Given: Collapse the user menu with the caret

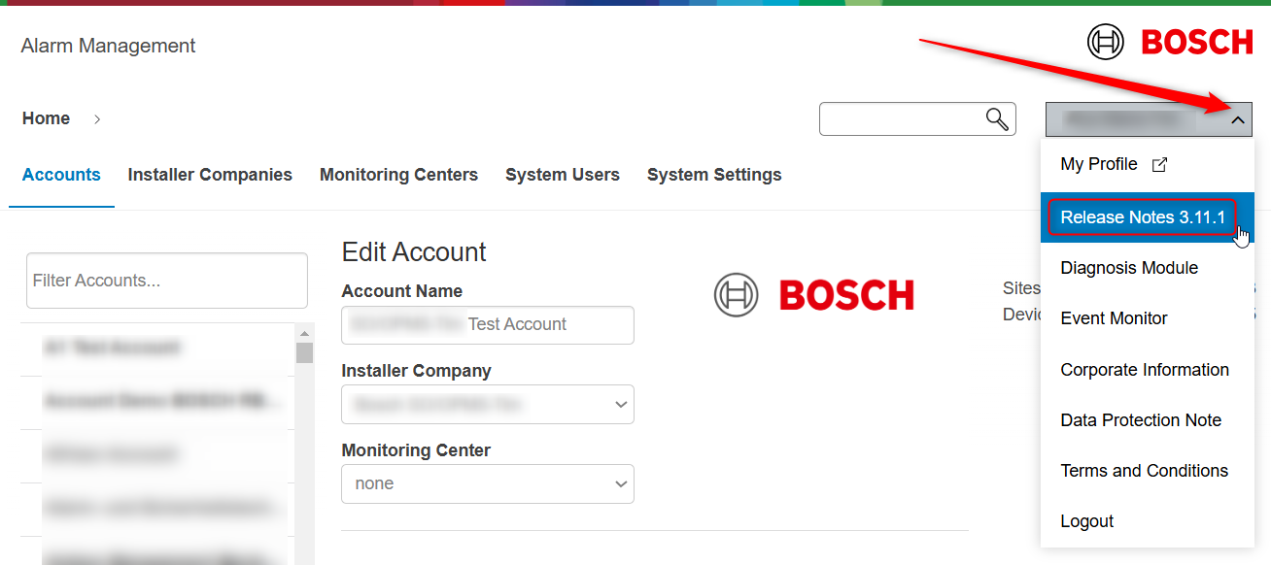Looking at the screenshot, I should tap(1237, 119).
